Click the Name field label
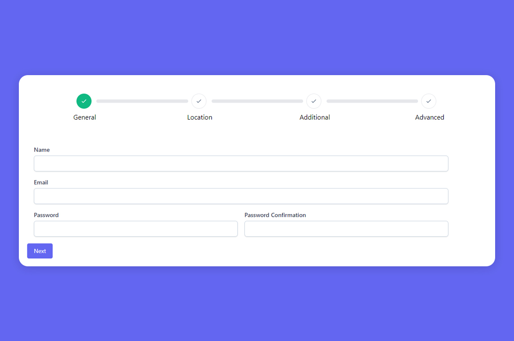 click(42, 150)
